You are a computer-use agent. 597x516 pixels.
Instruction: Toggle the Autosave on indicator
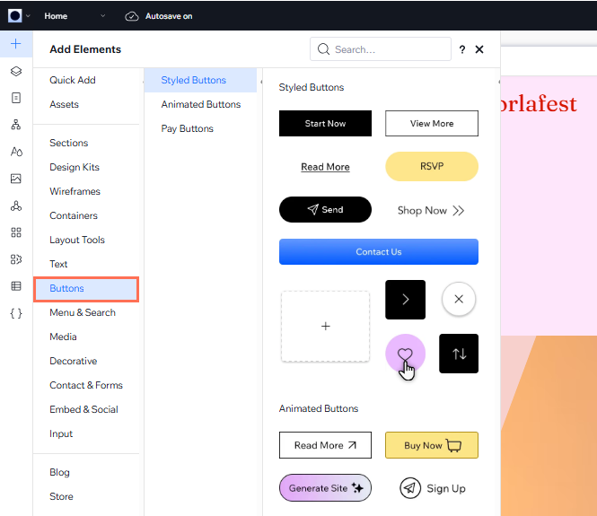tap(159, 16)
